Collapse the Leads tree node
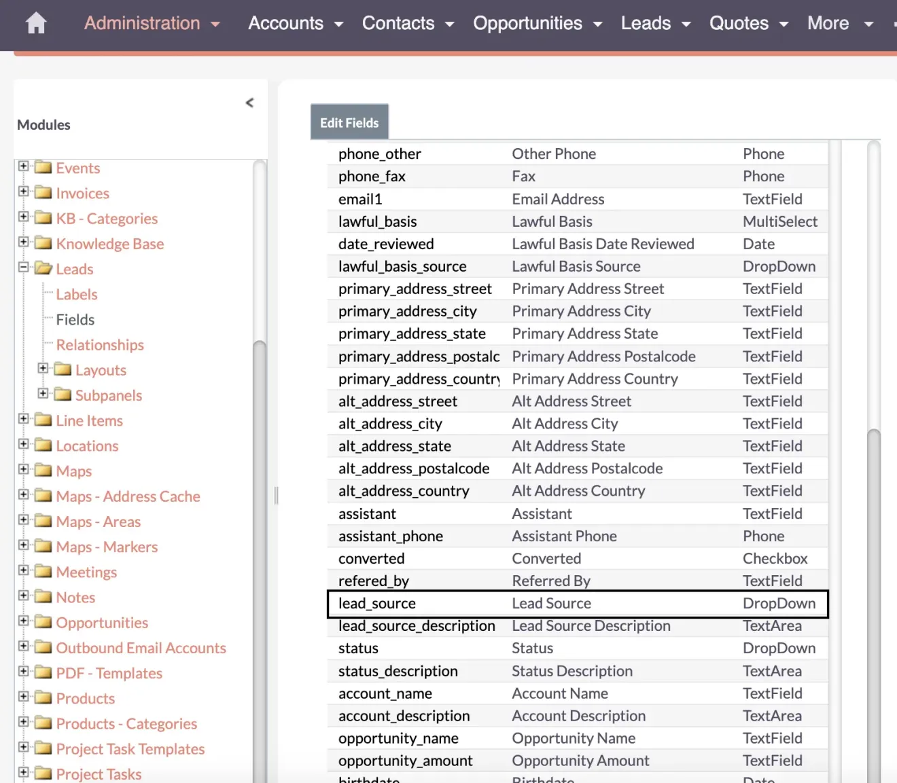This screenshot has width=897, height=783. [x=22, y=268]
